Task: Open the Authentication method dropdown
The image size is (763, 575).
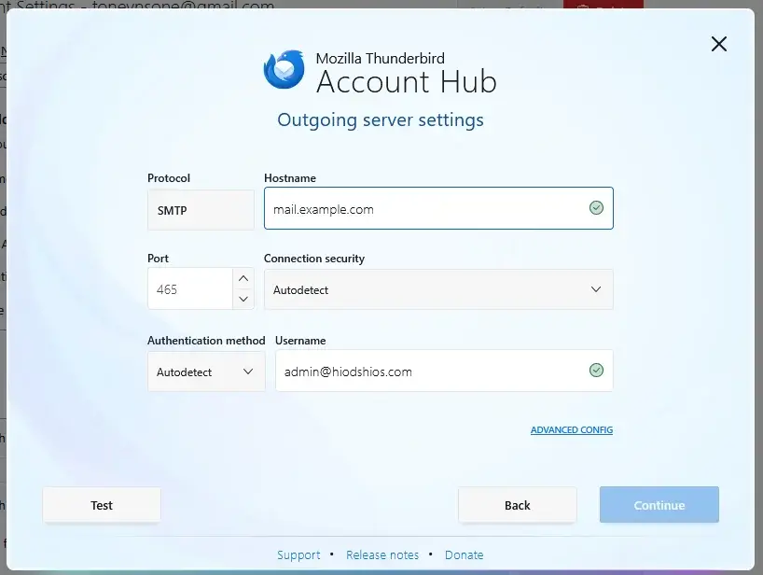Action: 205,372
